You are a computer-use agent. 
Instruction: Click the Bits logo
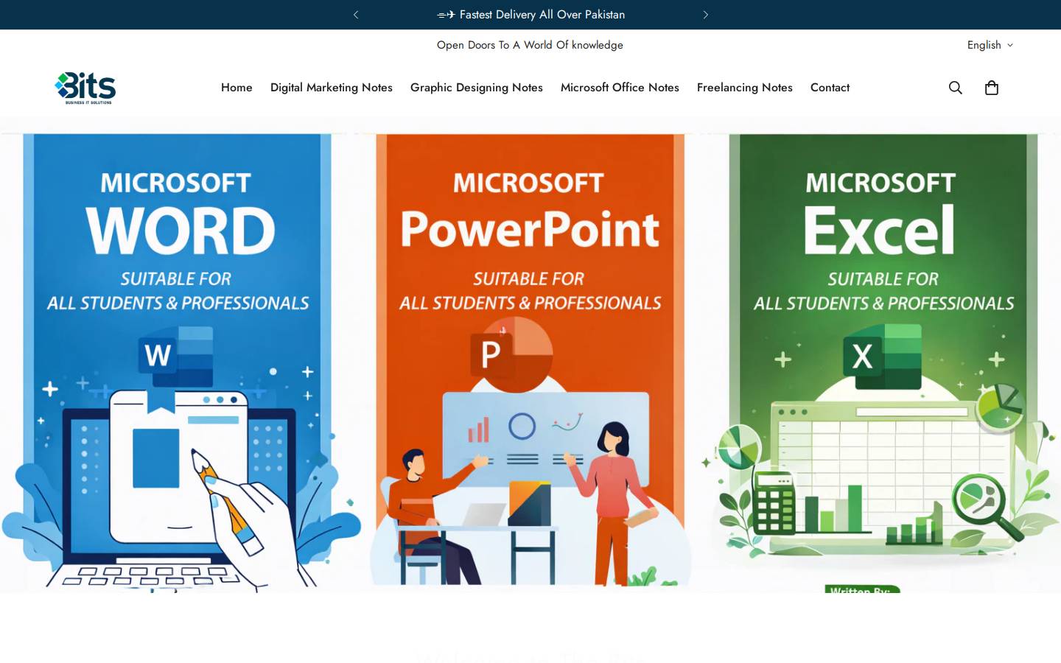pyautogui.click(x=85, y=88)
